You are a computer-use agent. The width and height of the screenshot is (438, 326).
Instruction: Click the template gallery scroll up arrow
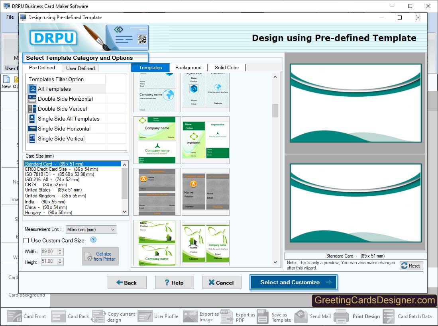[275, 77]
